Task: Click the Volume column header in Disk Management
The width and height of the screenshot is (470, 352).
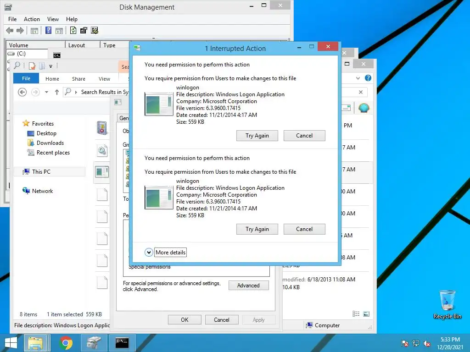Action: click(x=36, y=45)
